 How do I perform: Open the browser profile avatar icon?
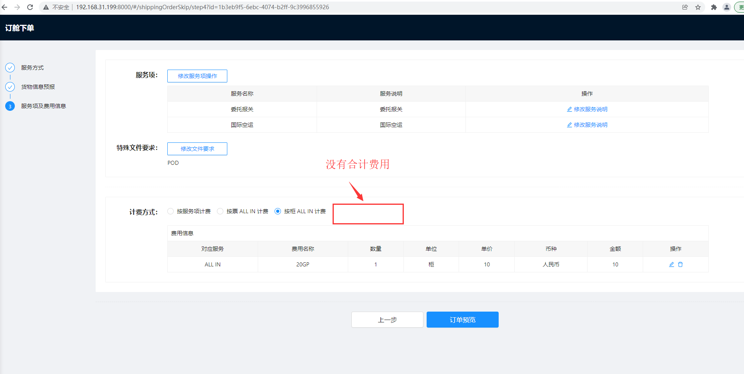(x=726, y=7)
